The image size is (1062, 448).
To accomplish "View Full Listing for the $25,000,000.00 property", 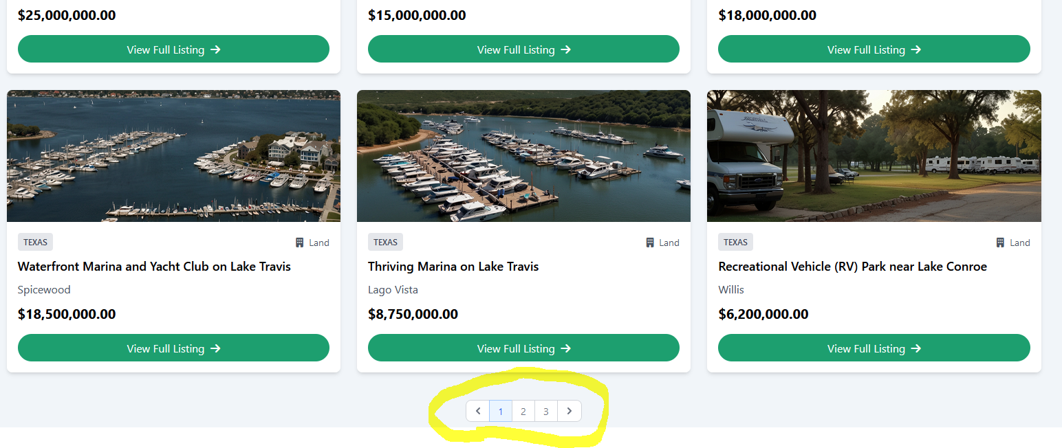I will point(173,49).
